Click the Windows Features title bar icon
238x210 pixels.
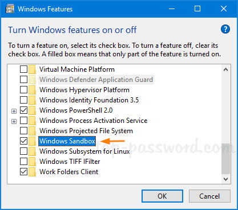(10, 9)
